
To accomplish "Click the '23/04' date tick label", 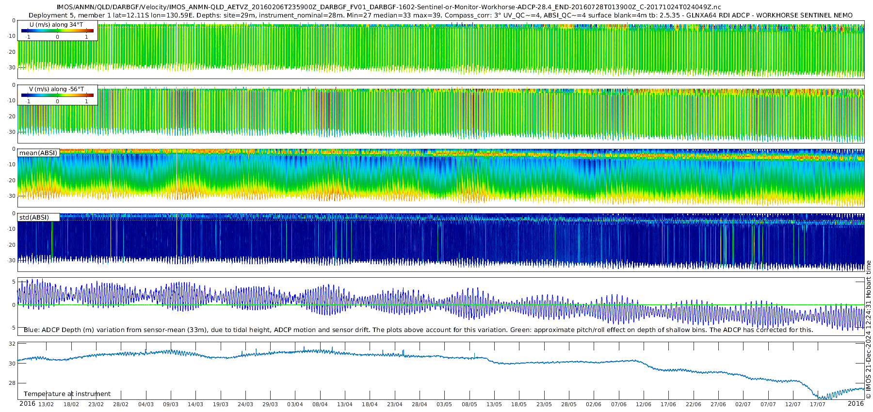I will (395, 404).
